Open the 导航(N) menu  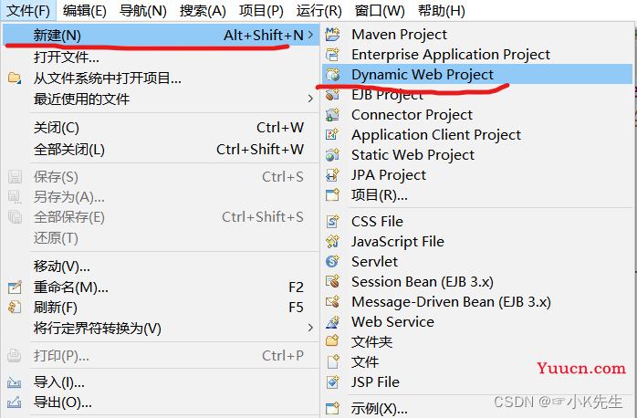click(143, 11)
